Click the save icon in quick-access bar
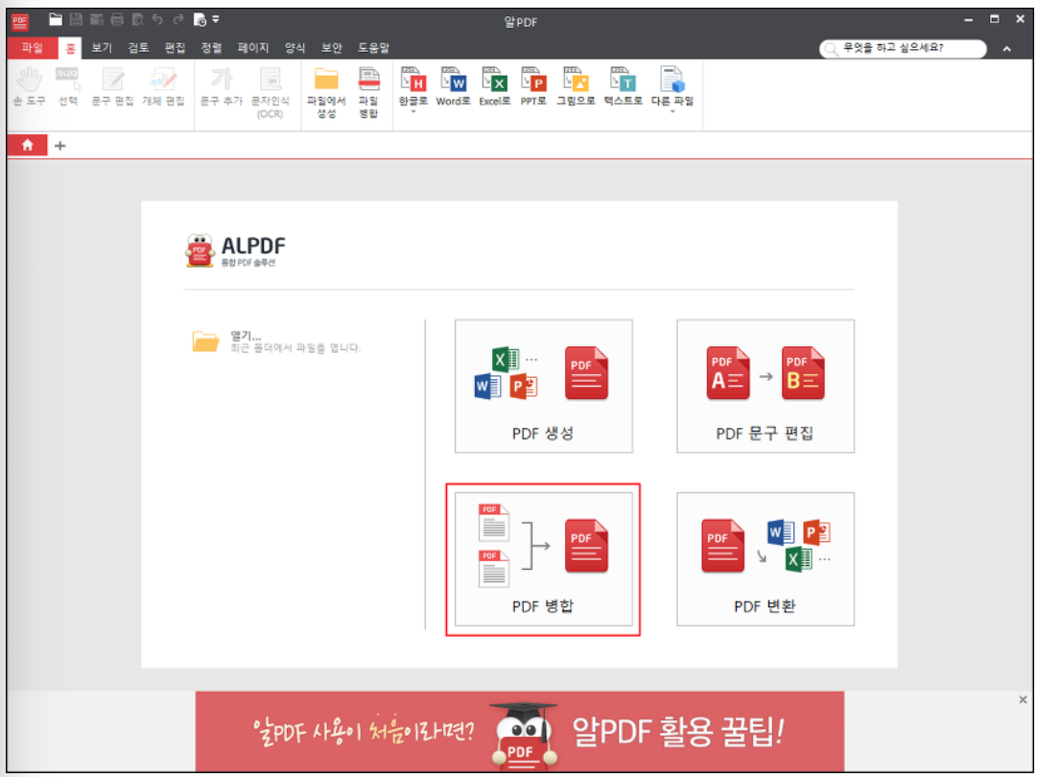Viewport: 1038px width, 777px height. [76, 20]
